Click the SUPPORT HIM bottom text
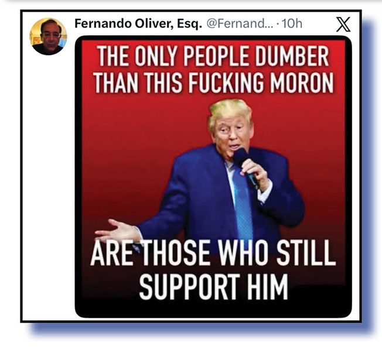Screen dimensions: 382x363 click(213, 286)
